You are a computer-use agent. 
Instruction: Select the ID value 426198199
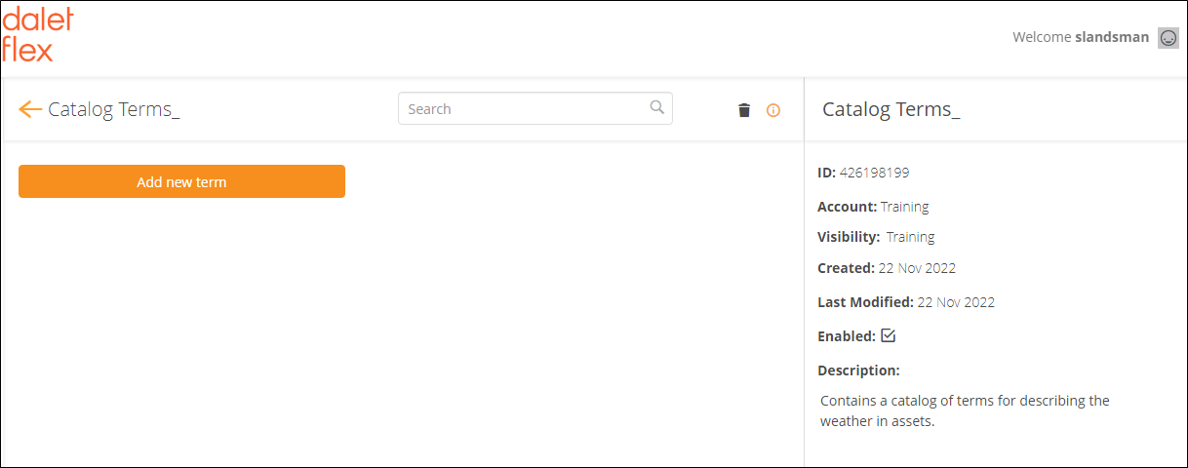(874, 173)
